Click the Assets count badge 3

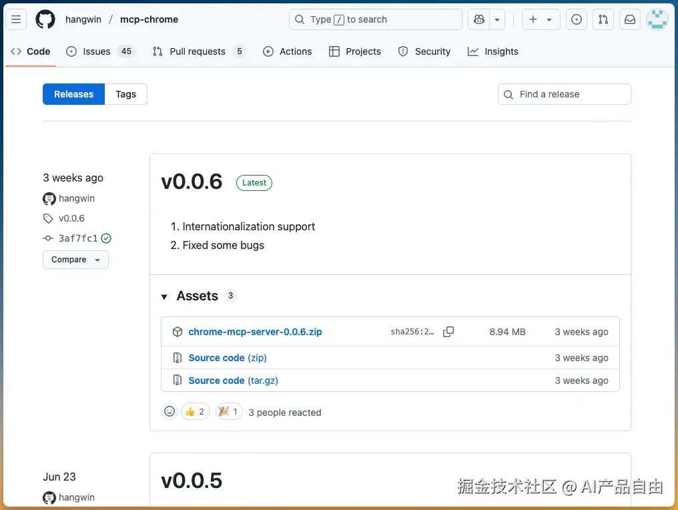pos(230,296)
